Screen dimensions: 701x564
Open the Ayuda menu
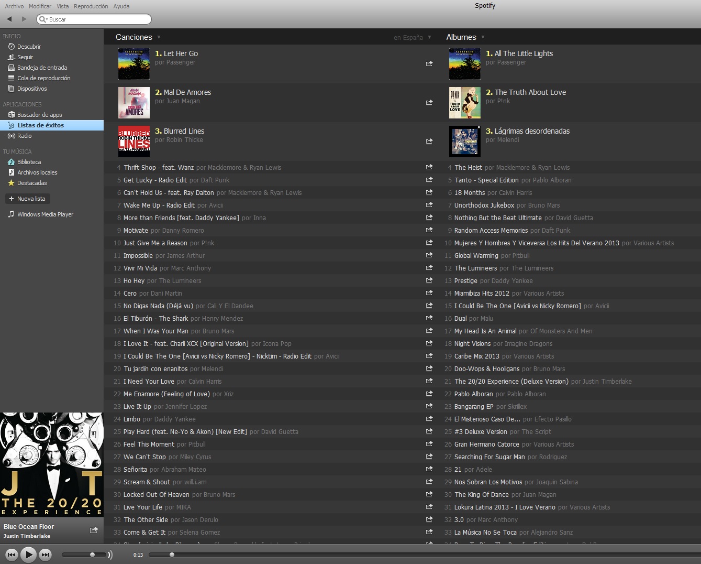click(121, 6)
